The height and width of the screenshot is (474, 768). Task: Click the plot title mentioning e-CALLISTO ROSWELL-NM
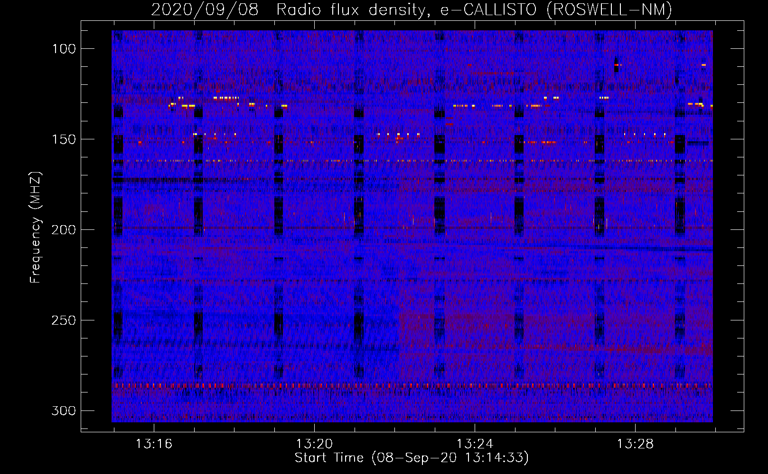[x=412, y=9]
